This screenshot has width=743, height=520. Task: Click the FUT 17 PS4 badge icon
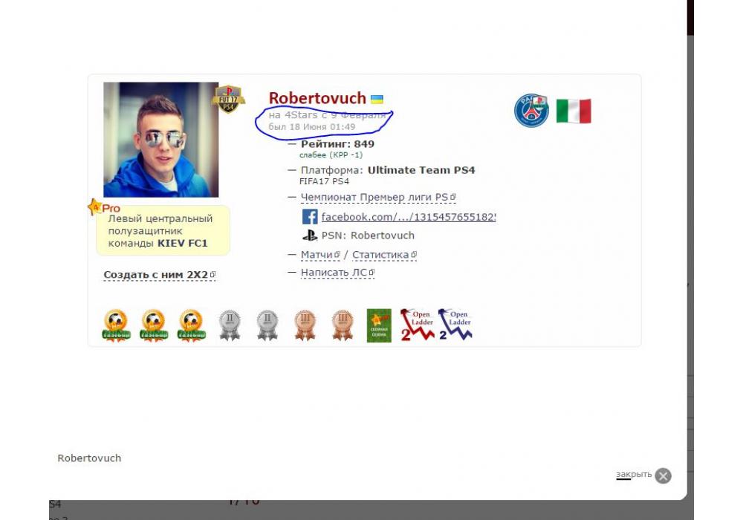click(228, 99)
